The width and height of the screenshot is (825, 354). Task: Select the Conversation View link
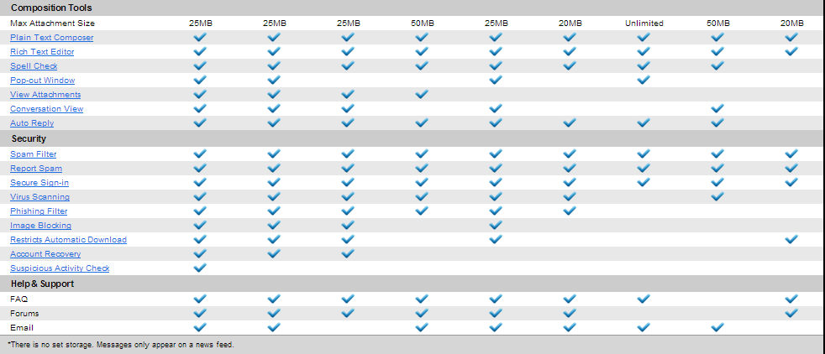click(46, 109)
